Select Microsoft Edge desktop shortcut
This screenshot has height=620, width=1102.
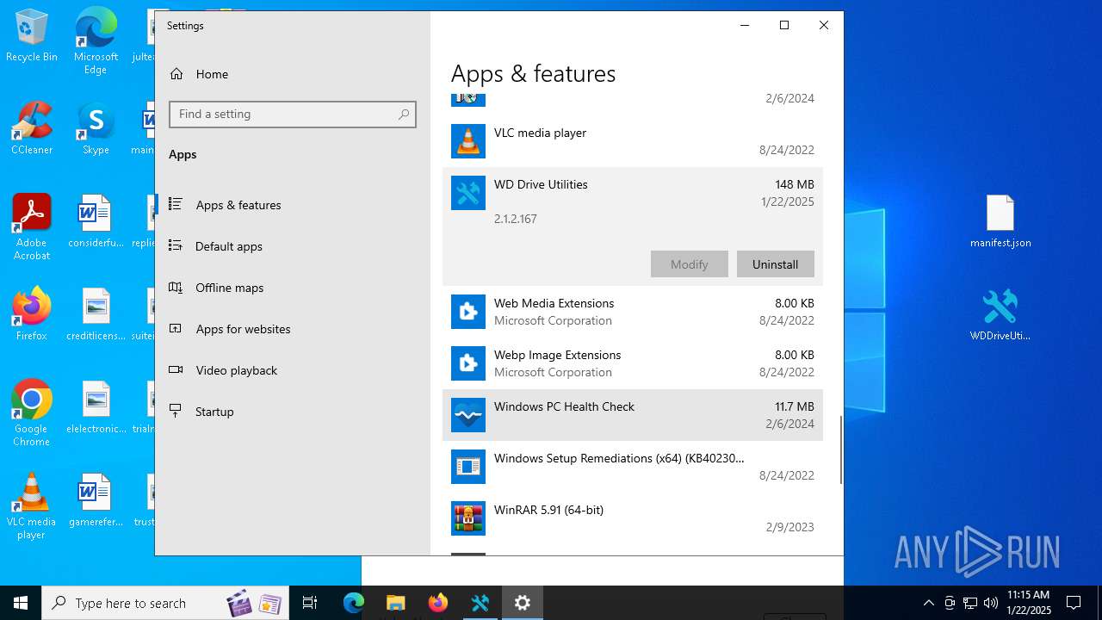pyautogui.click(x=96, y=41)
